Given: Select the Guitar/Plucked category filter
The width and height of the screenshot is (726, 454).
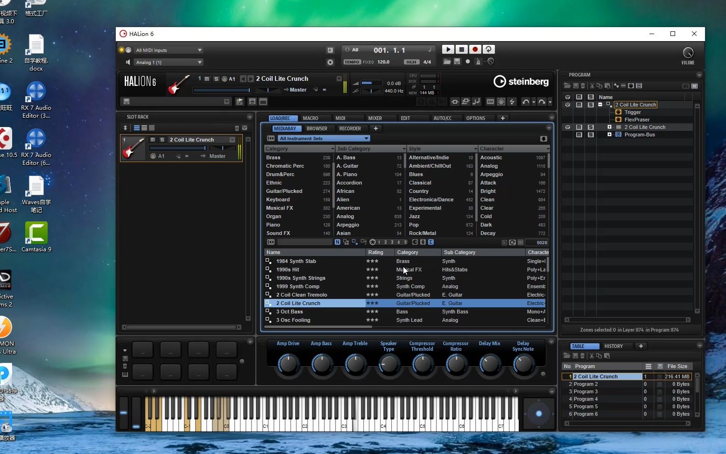Looking at the screenshot, I should click(x=298, y=191).
